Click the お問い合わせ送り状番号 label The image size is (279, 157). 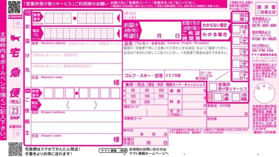coord(130,16)
